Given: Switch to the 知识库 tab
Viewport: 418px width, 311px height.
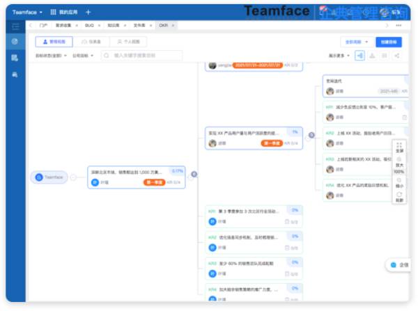Looking at the screenshot, I should click(113, 26).
